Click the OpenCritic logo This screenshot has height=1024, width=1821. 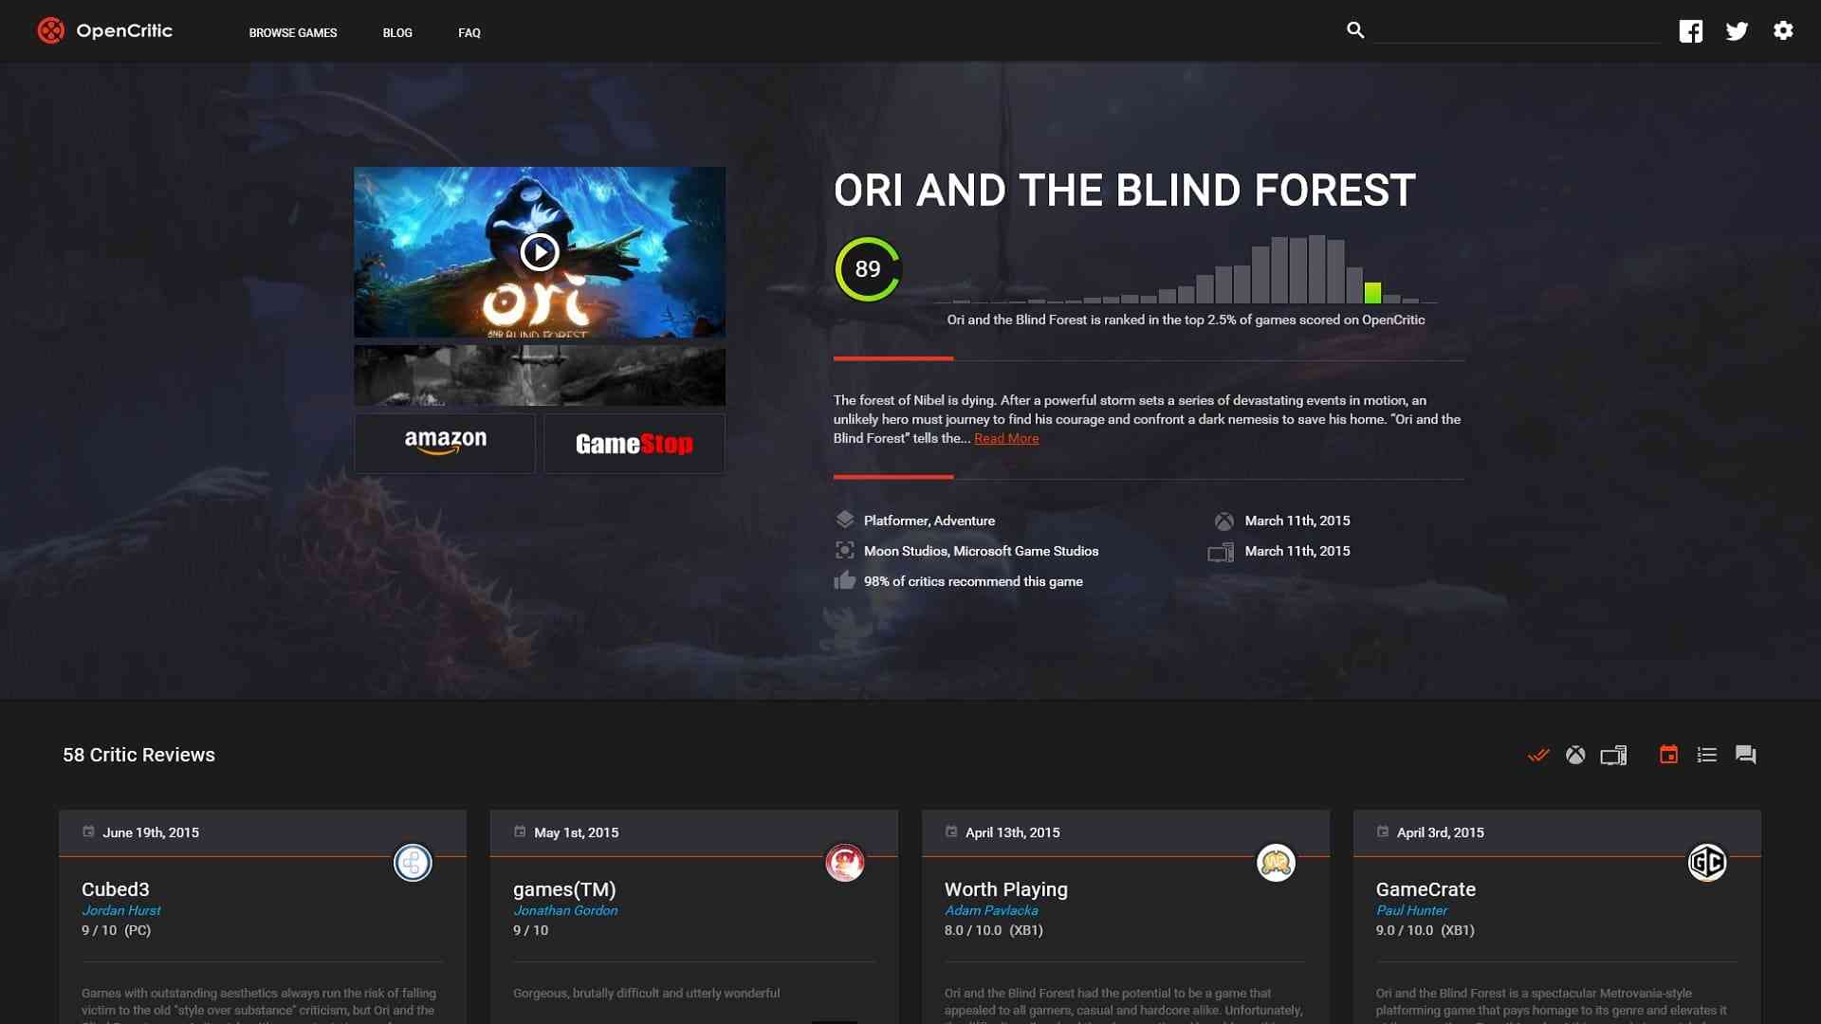[104, 30]
